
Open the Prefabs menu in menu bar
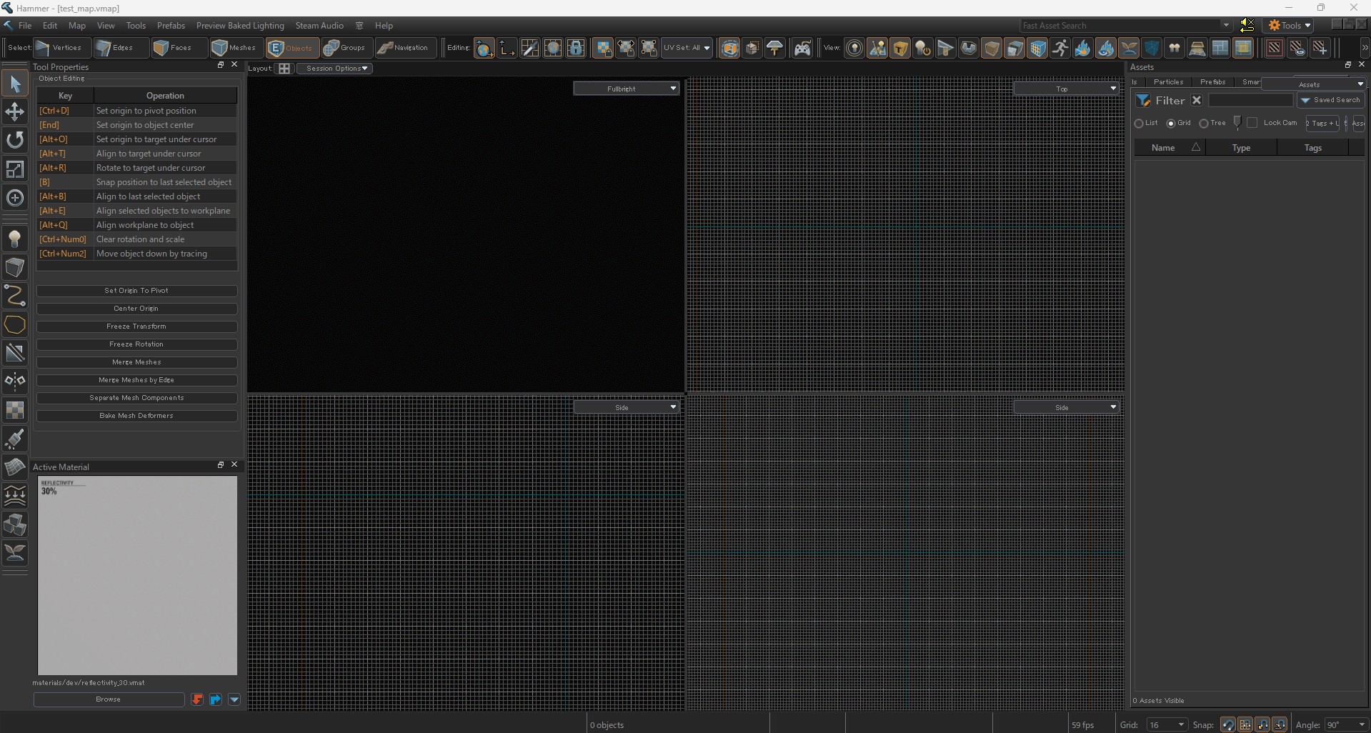(x=171, y=26)
